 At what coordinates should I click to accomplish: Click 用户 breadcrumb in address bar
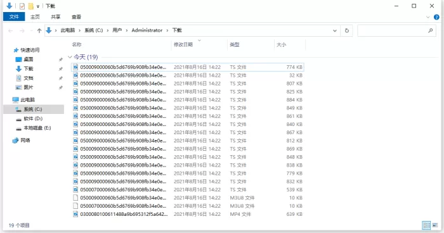(x=117, y=30)
